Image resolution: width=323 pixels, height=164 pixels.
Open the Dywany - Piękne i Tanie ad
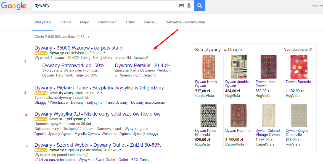coord(99,88)
